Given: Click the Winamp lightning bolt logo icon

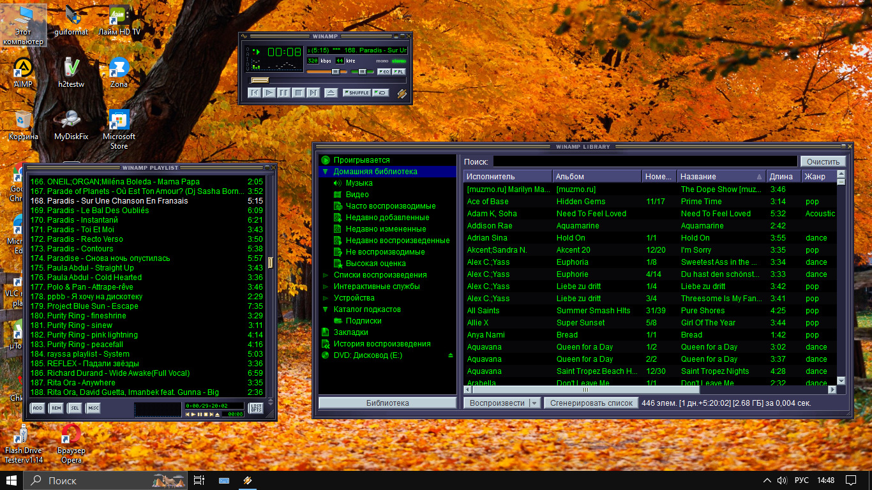Looking at the screenshot, I should click(402, 94).
